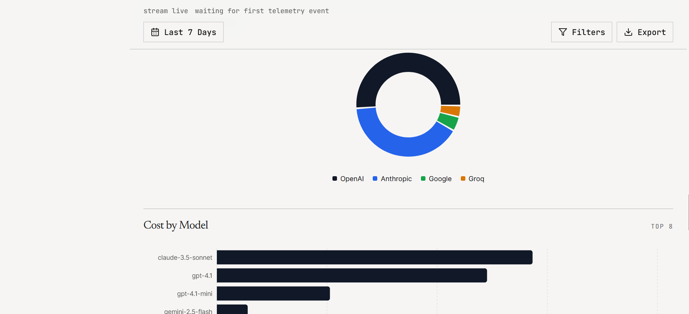689x314 pixels.
Task: Select the gemini-2.5-flash cost bar
Action: click(x=232, y=309)
